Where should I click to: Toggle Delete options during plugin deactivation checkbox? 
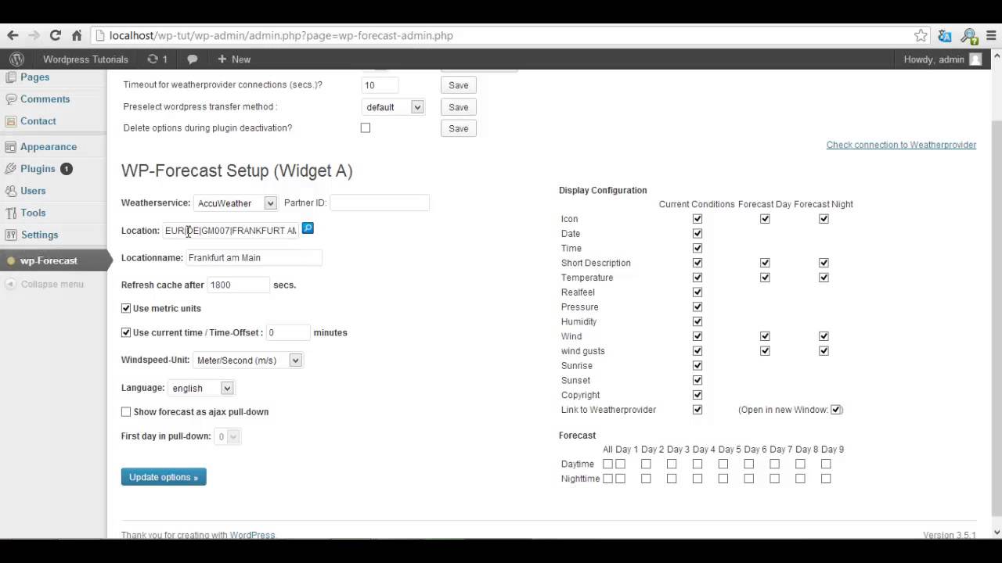[x=366, y=127]
